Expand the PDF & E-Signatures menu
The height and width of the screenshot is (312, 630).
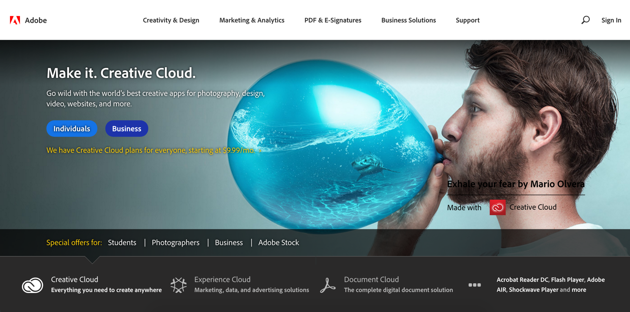point(333,20)
